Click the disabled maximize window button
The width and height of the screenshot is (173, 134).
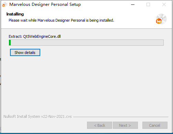pyautogui.click(x=148, y=4)
